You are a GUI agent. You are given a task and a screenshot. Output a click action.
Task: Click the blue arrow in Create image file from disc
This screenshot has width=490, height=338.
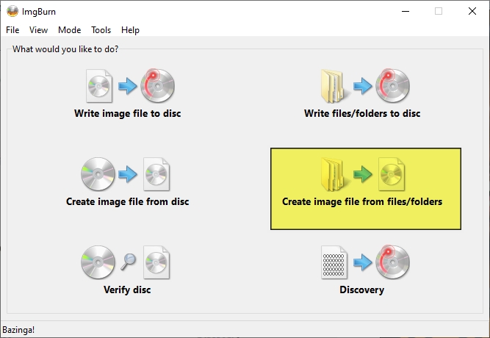128,174
